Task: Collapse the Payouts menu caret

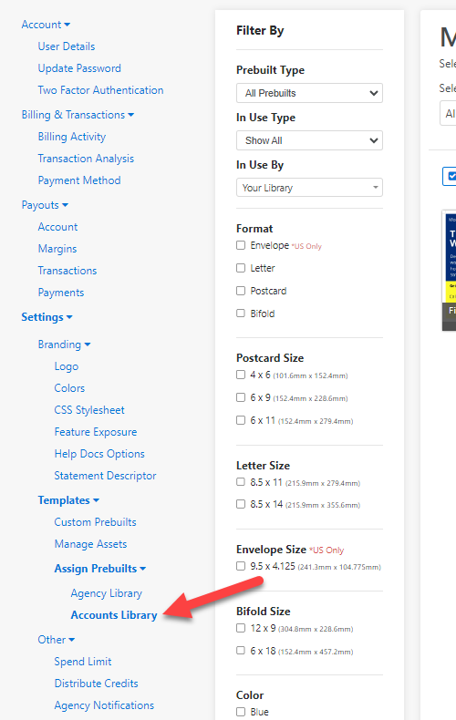Action: pyautogui.click(x=65, y=205)
